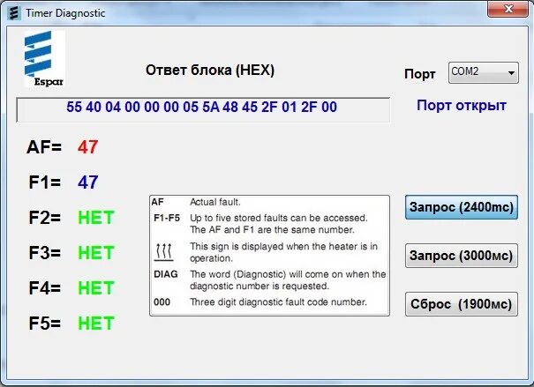Image resolution: width=534 pixels, height=387 pixels.
Task: Click the F2= label
Action: tap(45, 218)
